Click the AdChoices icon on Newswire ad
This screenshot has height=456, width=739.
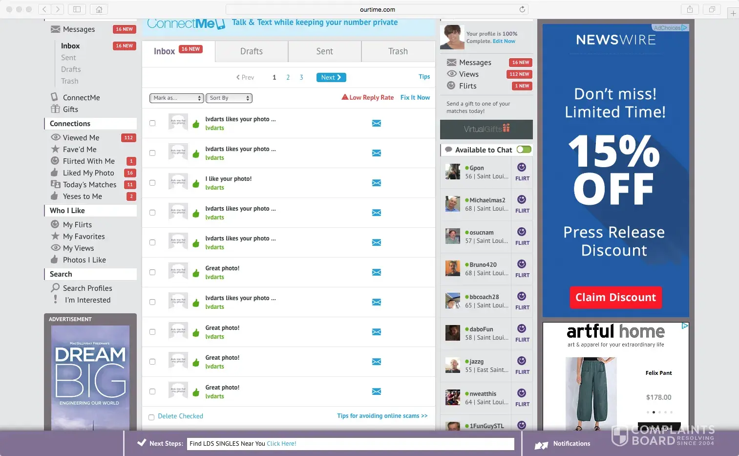tap(670, 28)
